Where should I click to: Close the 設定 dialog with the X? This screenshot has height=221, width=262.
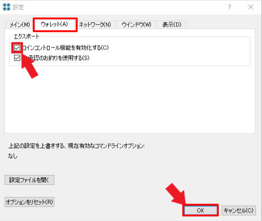[250, 7]
